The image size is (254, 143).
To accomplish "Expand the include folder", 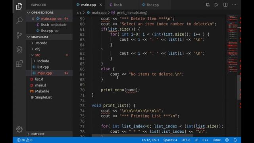I will 49,61.
